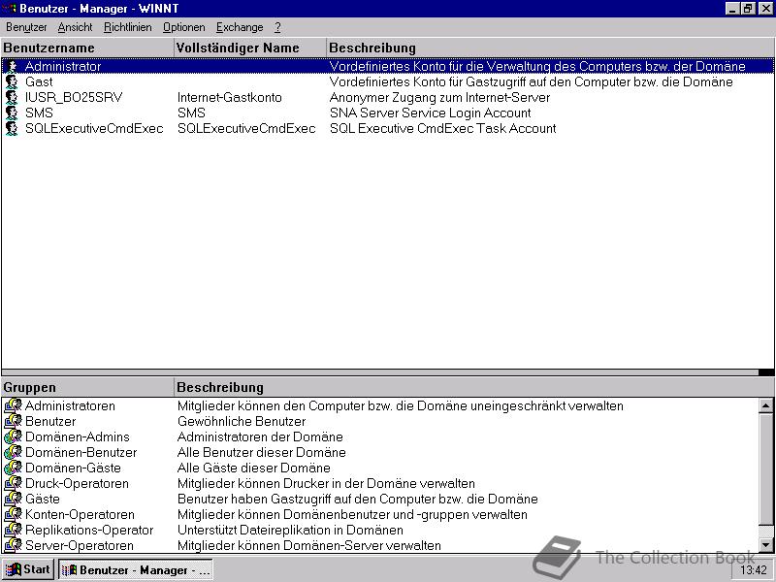Open the Exchange menu

tap(240, 27)
